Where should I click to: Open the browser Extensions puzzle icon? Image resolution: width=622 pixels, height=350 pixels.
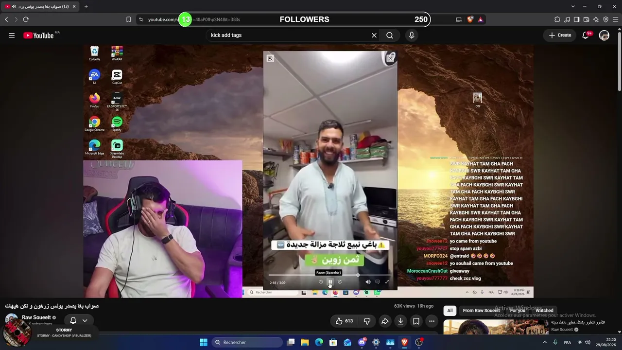(x=557, y=19)
